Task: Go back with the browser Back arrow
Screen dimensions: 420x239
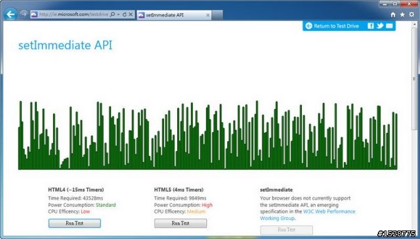Action: point(10,14)
